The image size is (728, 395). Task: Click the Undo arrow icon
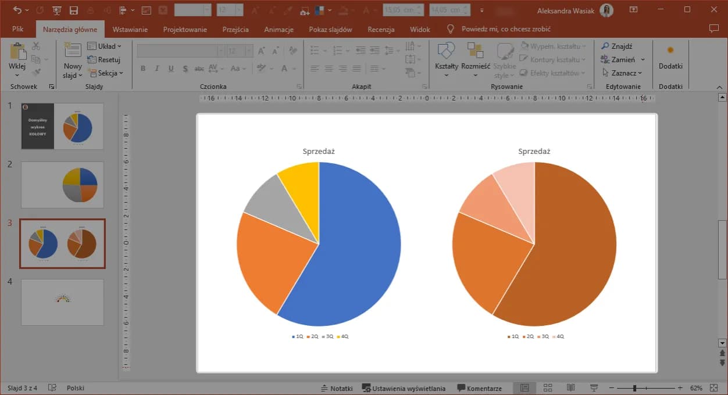pos(17,10)
